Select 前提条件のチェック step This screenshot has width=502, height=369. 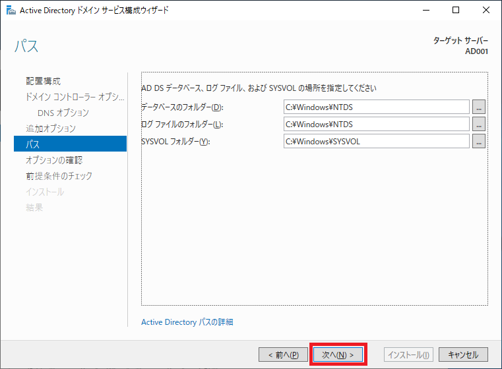click(59, 176)
